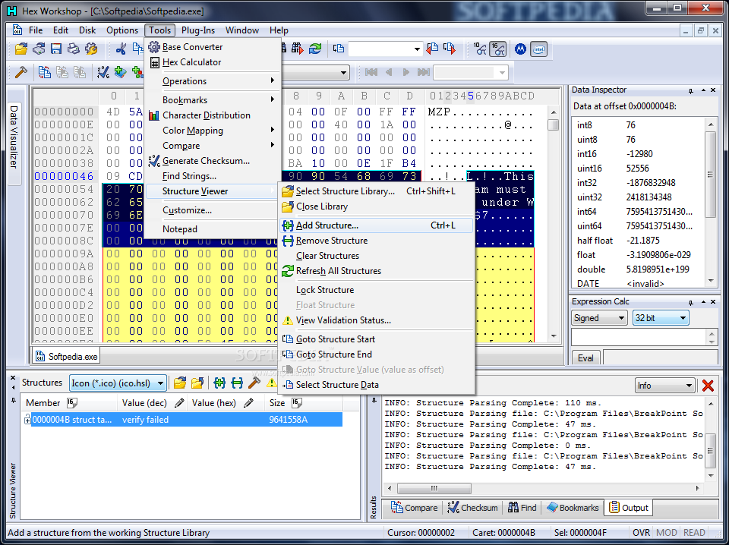Screen dimensions: 729x545
Task: Click the green Refresh arrows toolbar icon
Action: (315, 49)
